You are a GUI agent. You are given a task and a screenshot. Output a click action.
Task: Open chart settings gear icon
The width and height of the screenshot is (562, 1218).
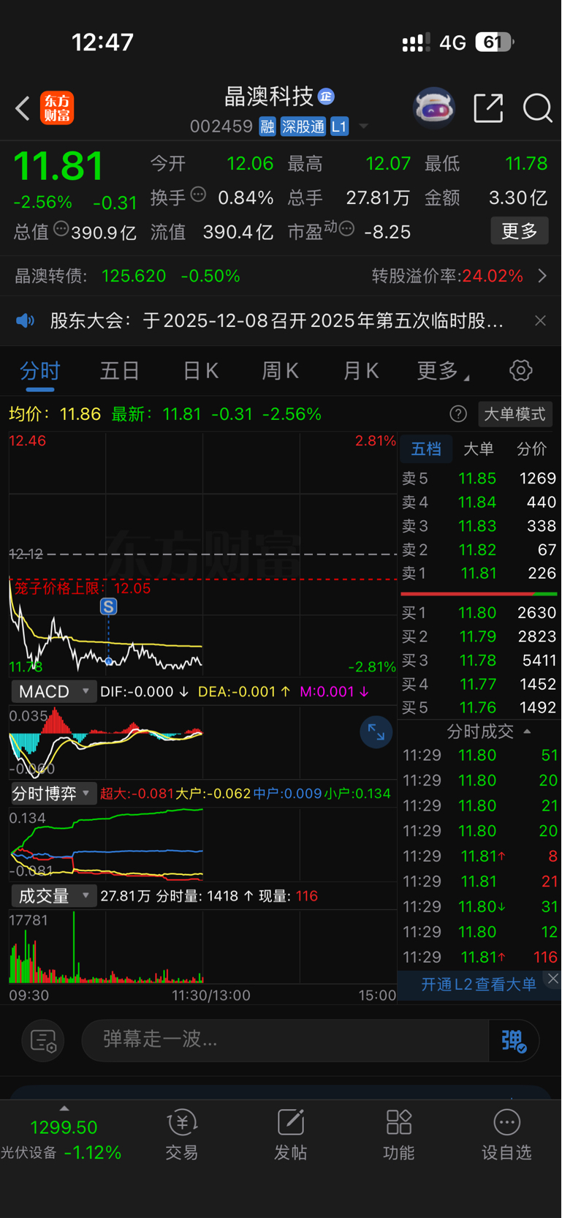521,370
